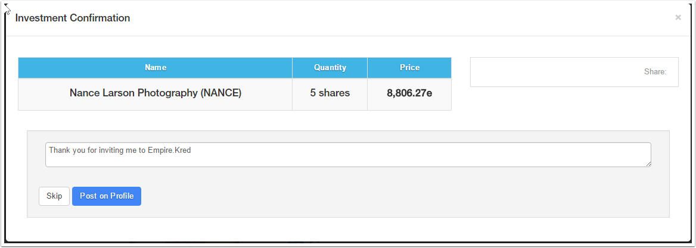Close the Investment Confirmation dialog

[678, 18]
